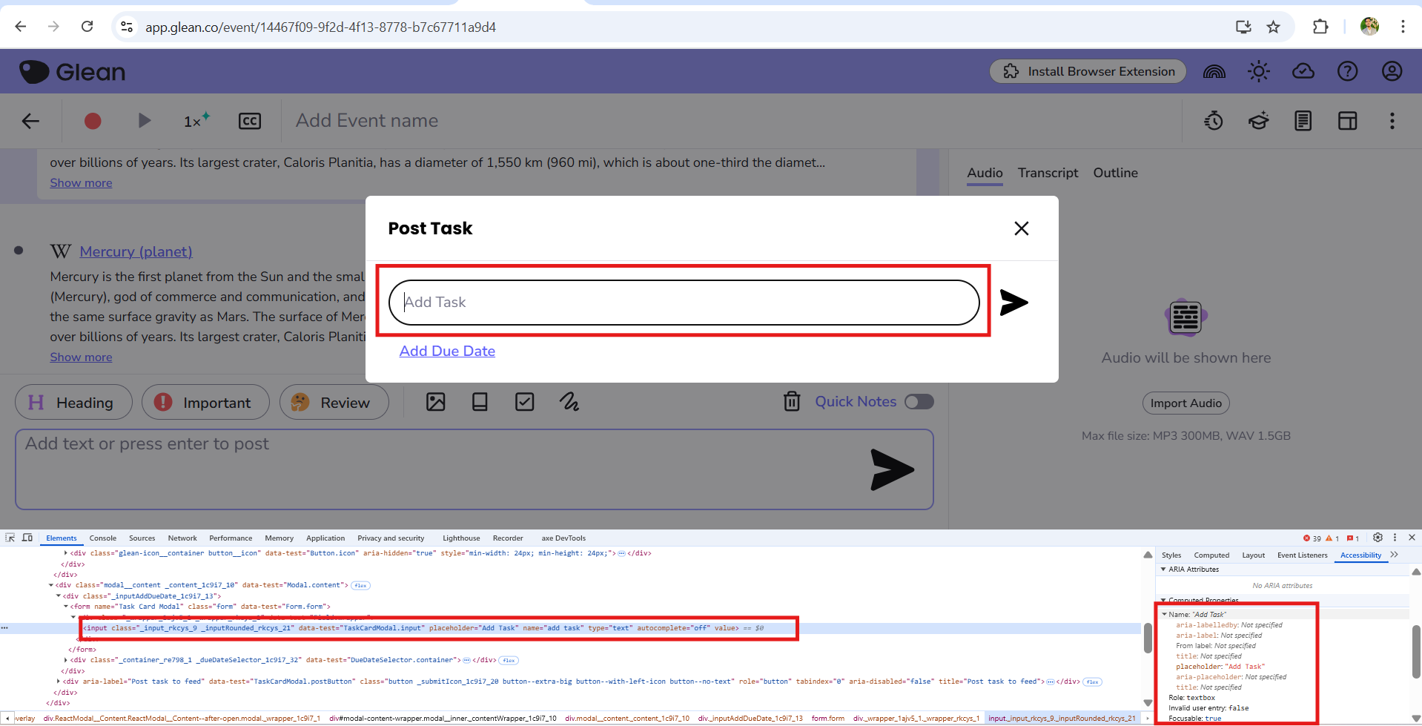Toggle closed captions CC icon
The image size is (1422, 726).
(250, 121)
